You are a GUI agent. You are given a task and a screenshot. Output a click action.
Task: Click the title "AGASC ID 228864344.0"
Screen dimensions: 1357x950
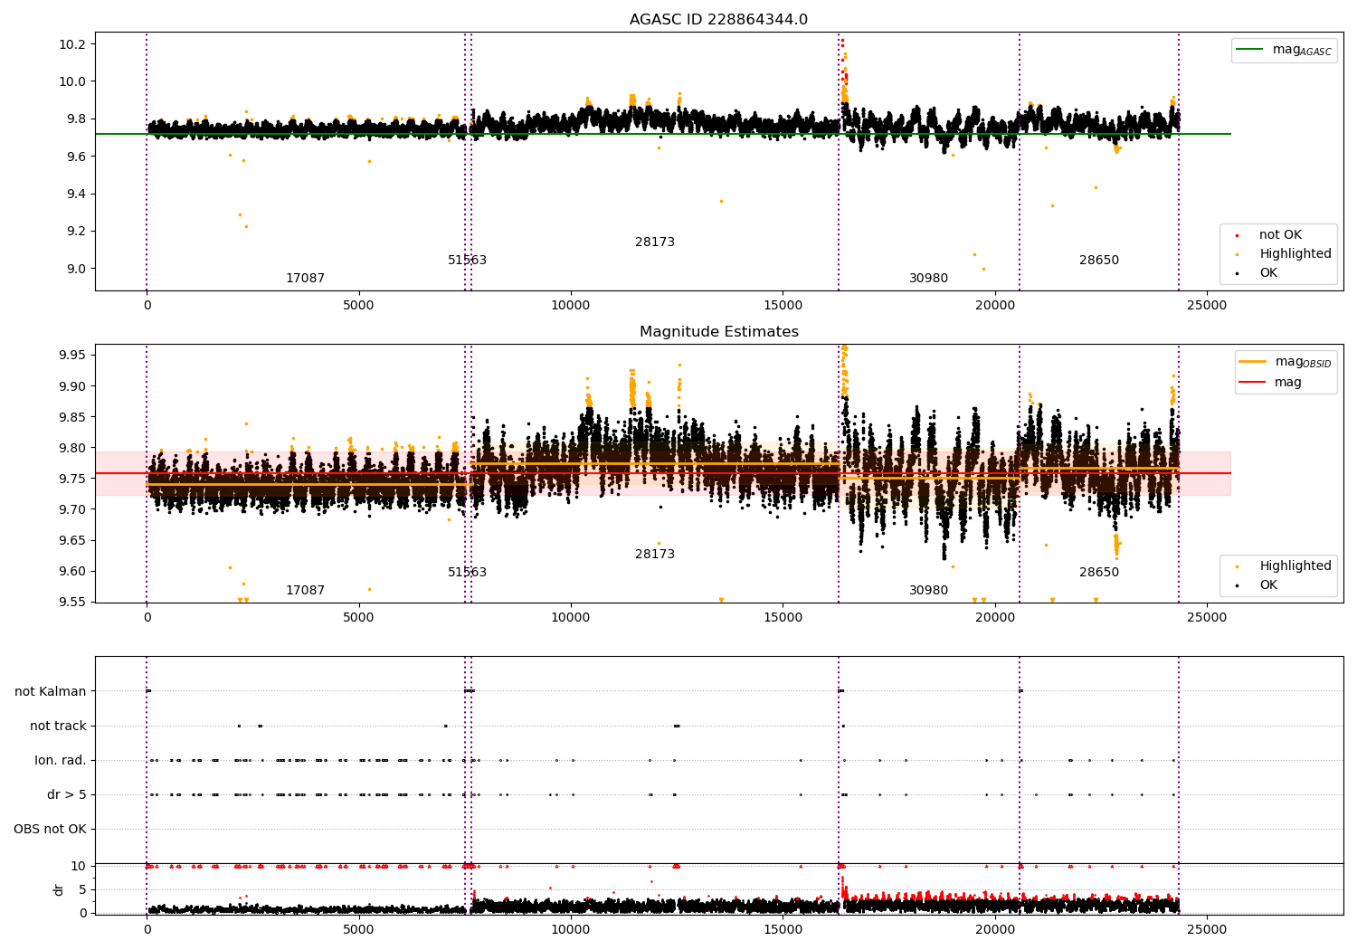(718, 20)
